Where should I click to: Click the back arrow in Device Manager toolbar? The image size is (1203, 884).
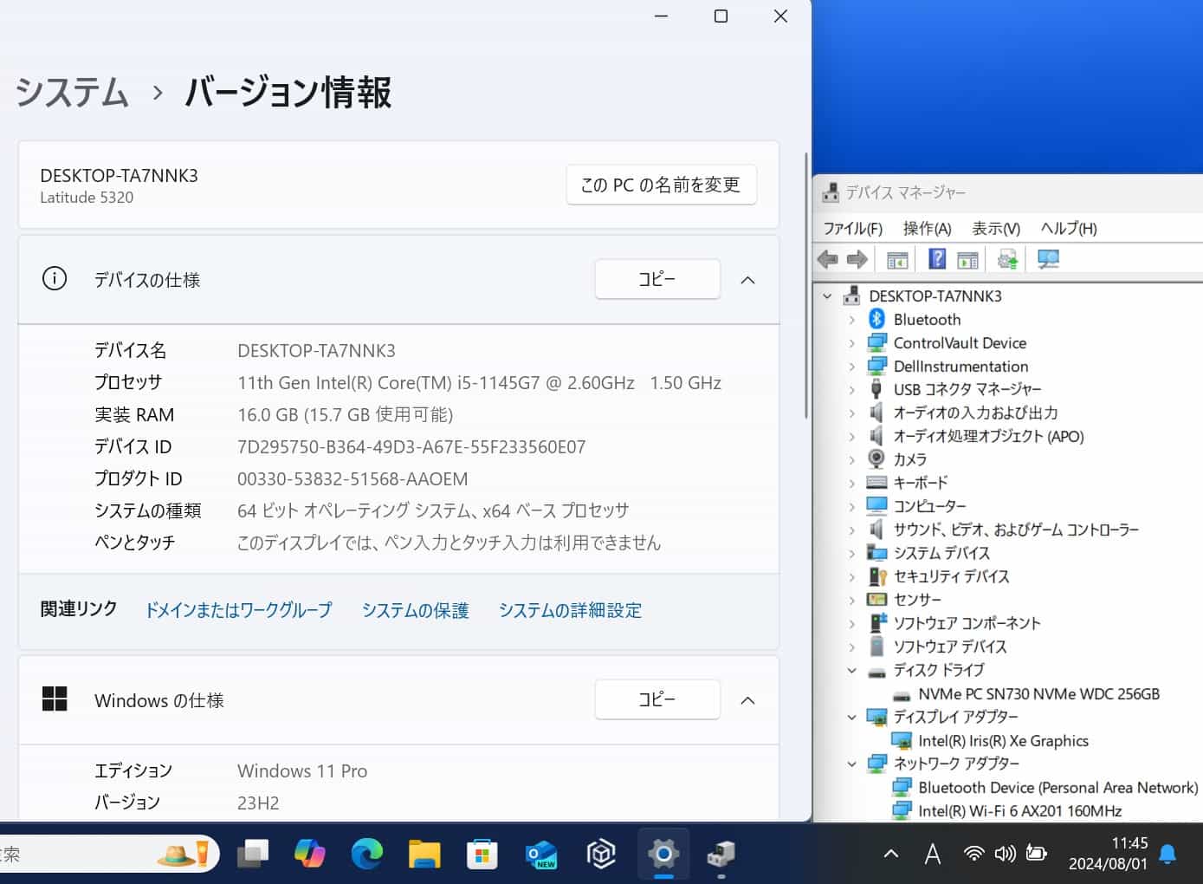coord(828,259)
